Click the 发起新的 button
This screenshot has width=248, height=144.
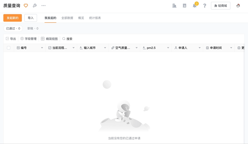12,18
